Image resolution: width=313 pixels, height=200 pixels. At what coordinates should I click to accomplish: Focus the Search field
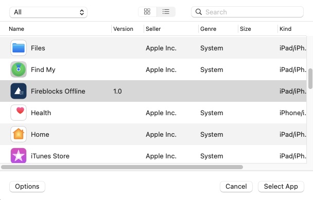tap(247, 12)
